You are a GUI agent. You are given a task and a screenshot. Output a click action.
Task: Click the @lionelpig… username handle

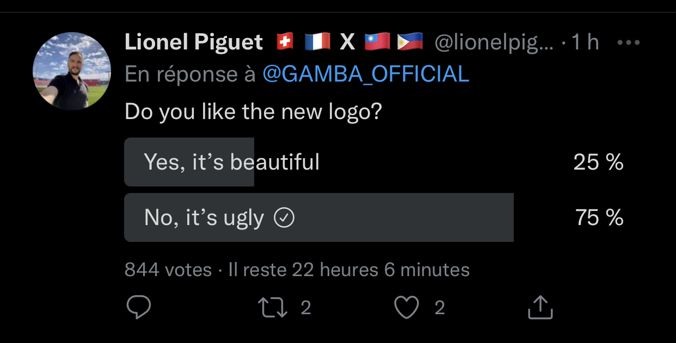[493, 42]
